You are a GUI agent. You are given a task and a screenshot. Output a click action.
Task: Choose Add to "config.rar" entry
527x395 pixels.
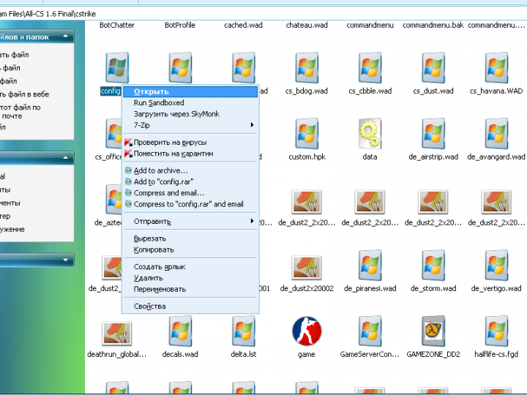click(190, 181)
